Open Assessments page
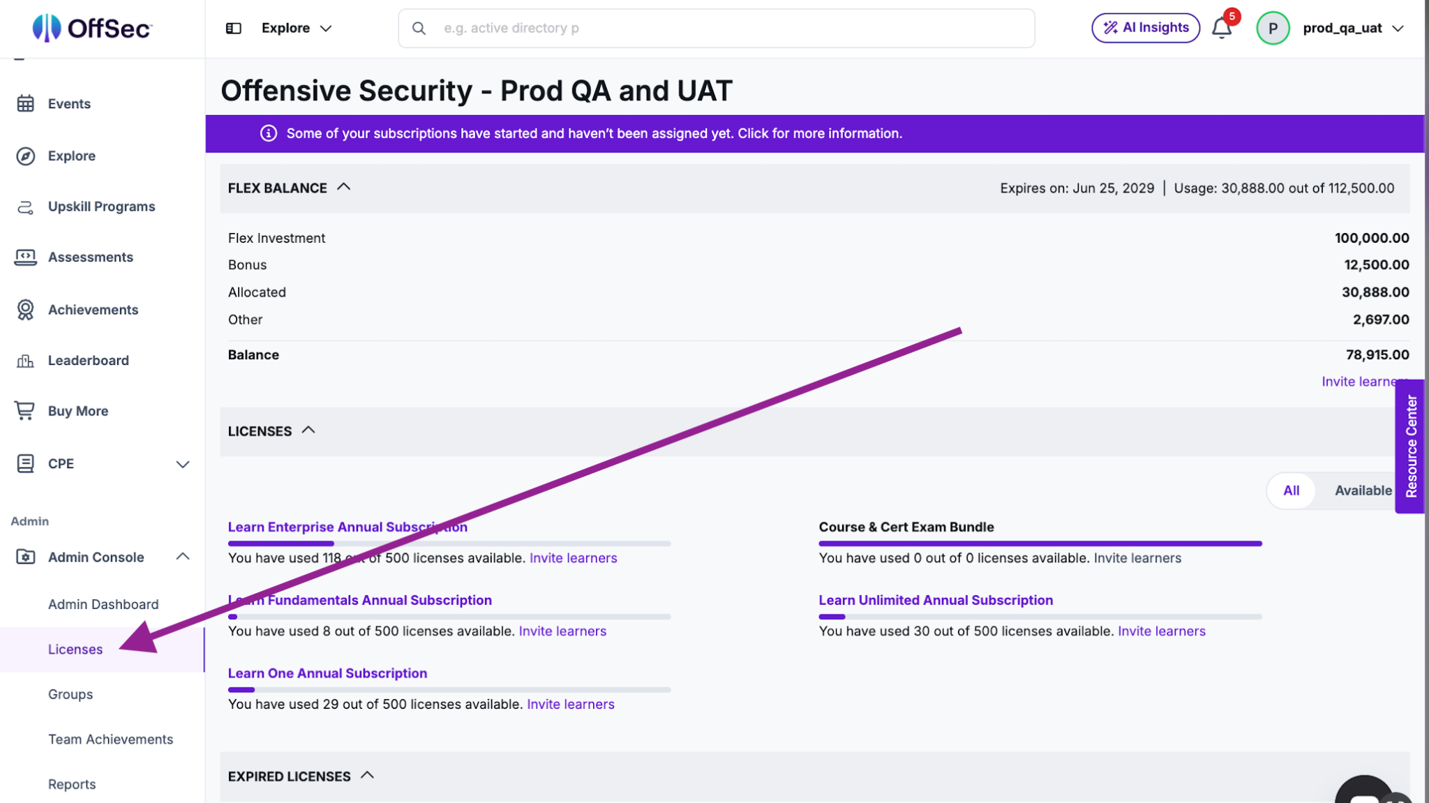 coord(91,257)
